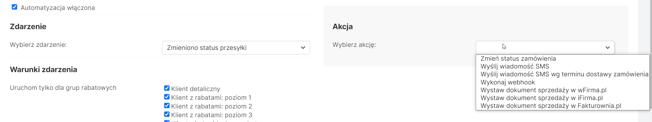This screenshot has height=122, width=652.
Task: Click the Klient z rabatami: poziom 3 label
Action: pyautogui.click(x=212, y=115)
